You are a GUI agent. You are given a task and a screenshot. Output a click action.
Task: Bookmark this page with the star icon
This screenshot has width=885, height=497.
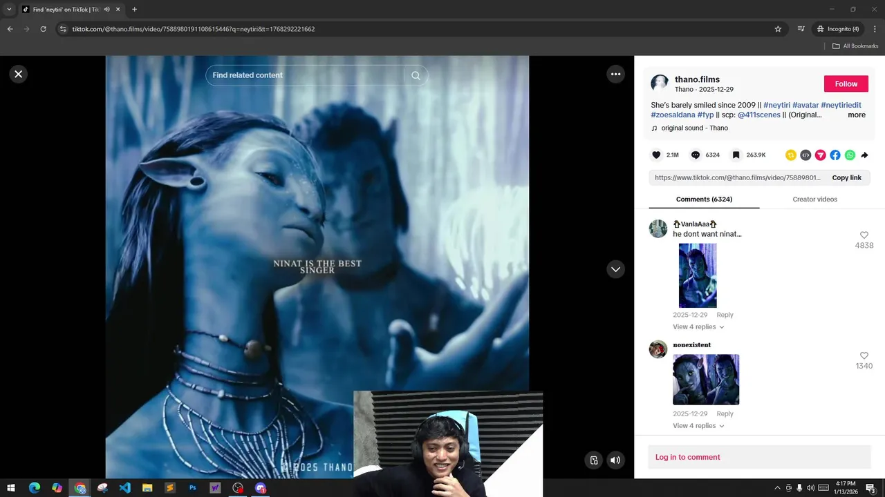pos(778,29)
